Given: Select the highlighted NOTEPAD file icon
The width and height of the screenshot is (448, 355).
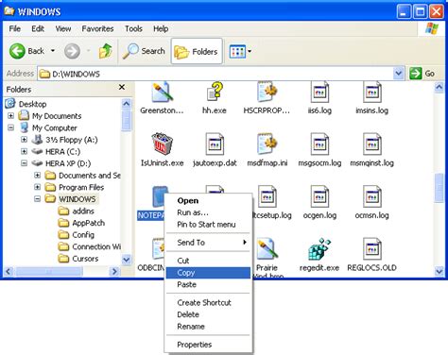Looking at the screenshot, I should point(159,196).
